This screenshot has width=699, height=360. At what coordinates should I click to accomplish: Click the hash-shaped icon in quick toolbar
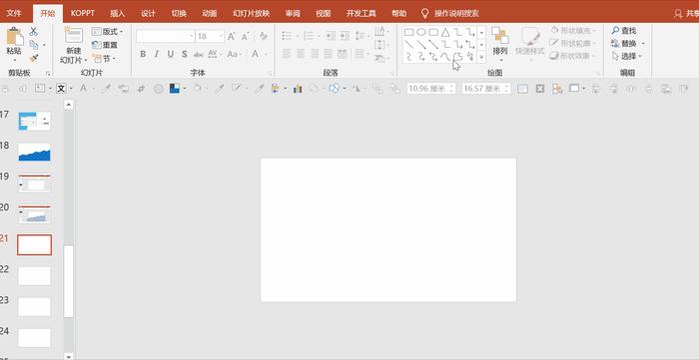coord(142,89)
